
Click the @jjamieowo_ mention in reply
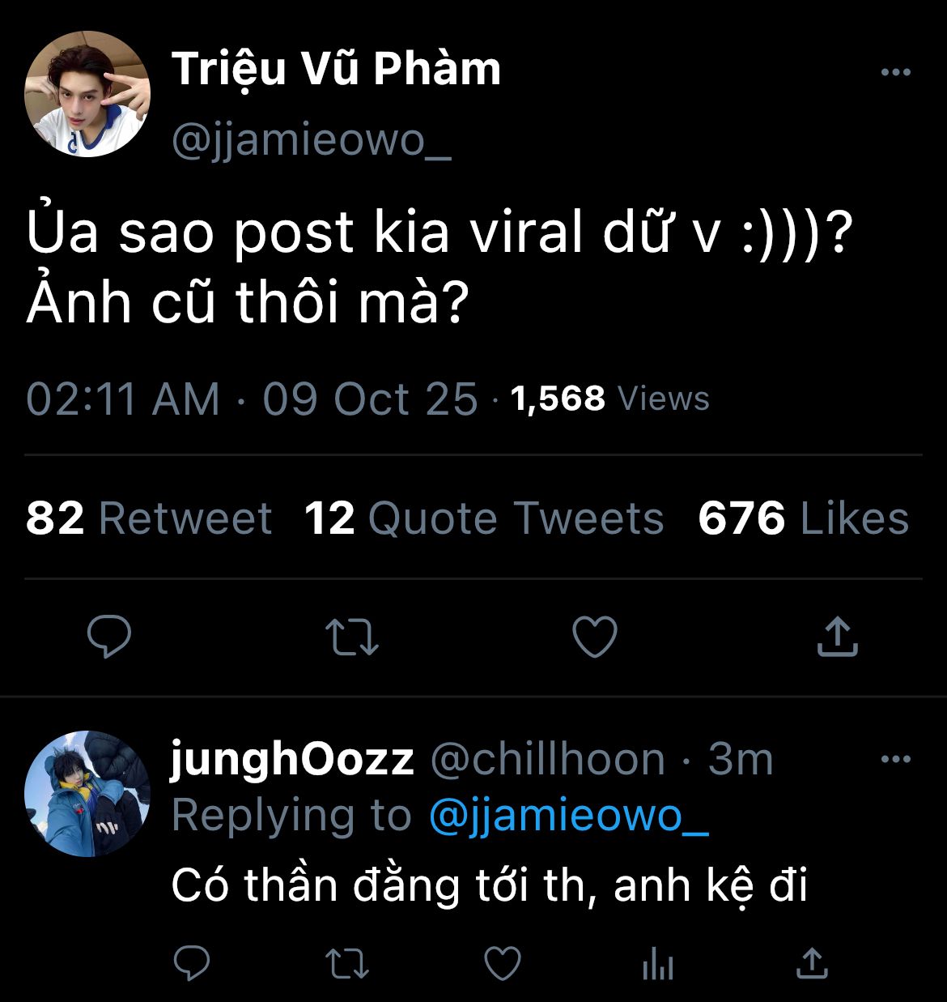point(569,816)
